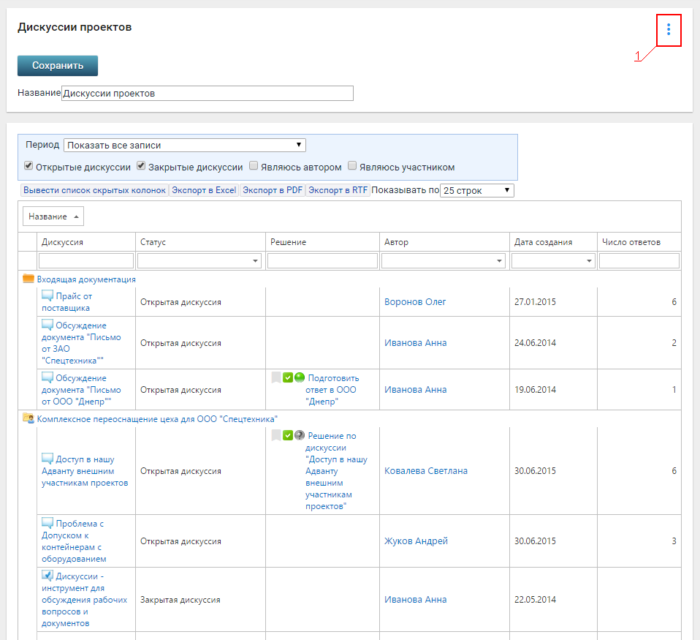This screenshot has height=640, width=700.
Task: Click the Название sort grouping chip
Action: [53, 217]
